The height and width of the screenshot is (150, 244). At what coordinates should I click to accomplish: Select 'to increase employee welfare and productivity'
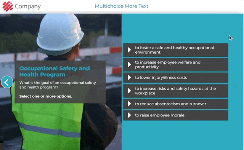click(176, 64)
